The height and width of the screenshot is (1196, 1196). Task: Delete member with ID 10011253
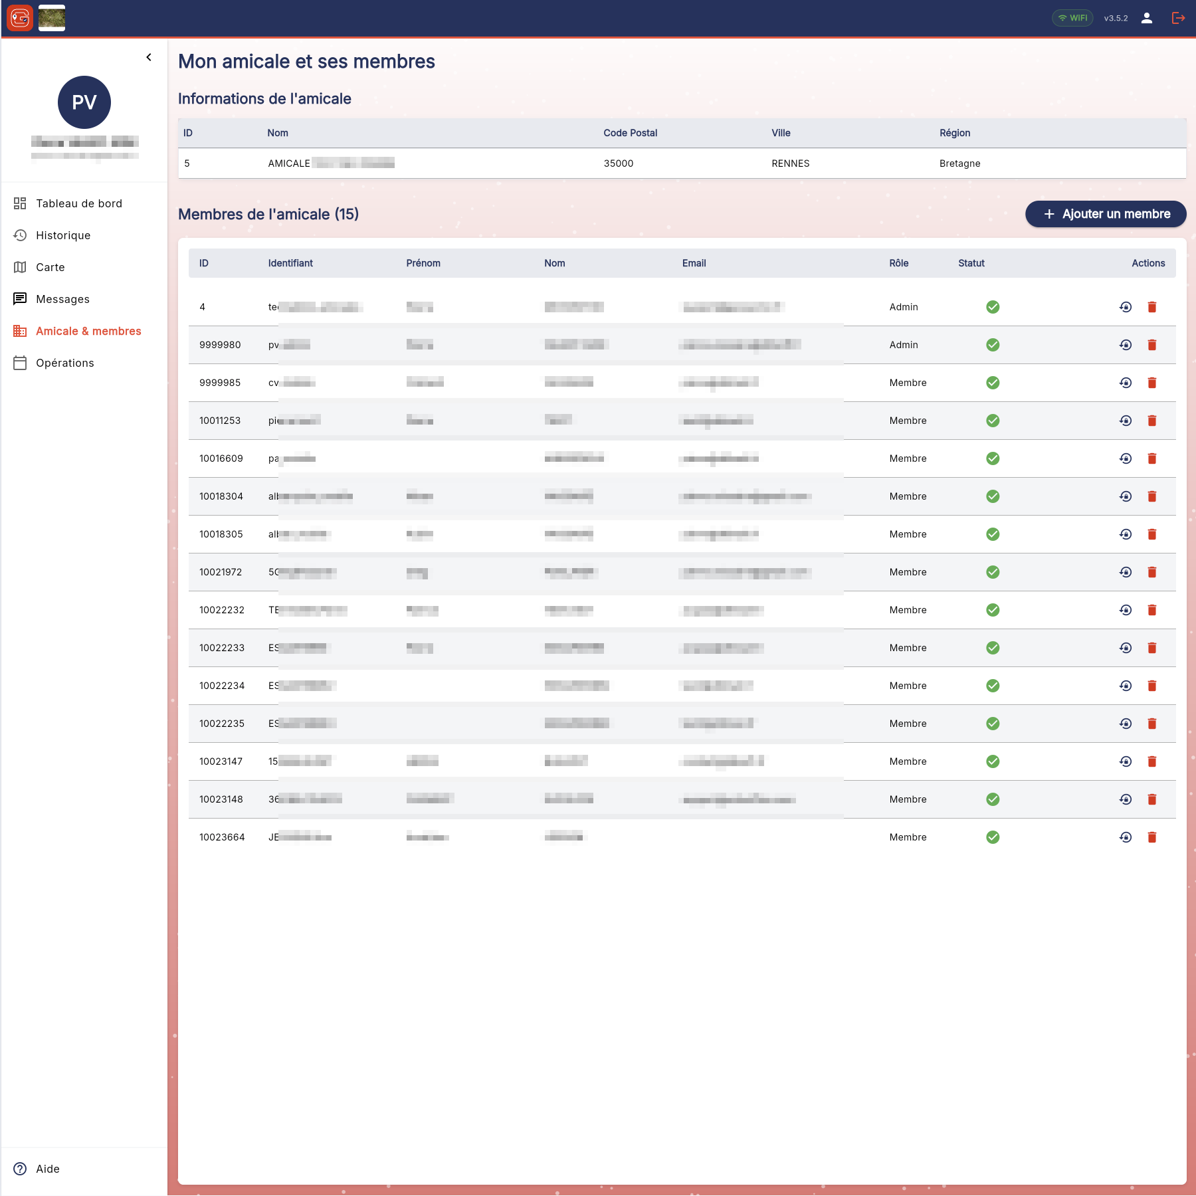[x=1152, y=421]
